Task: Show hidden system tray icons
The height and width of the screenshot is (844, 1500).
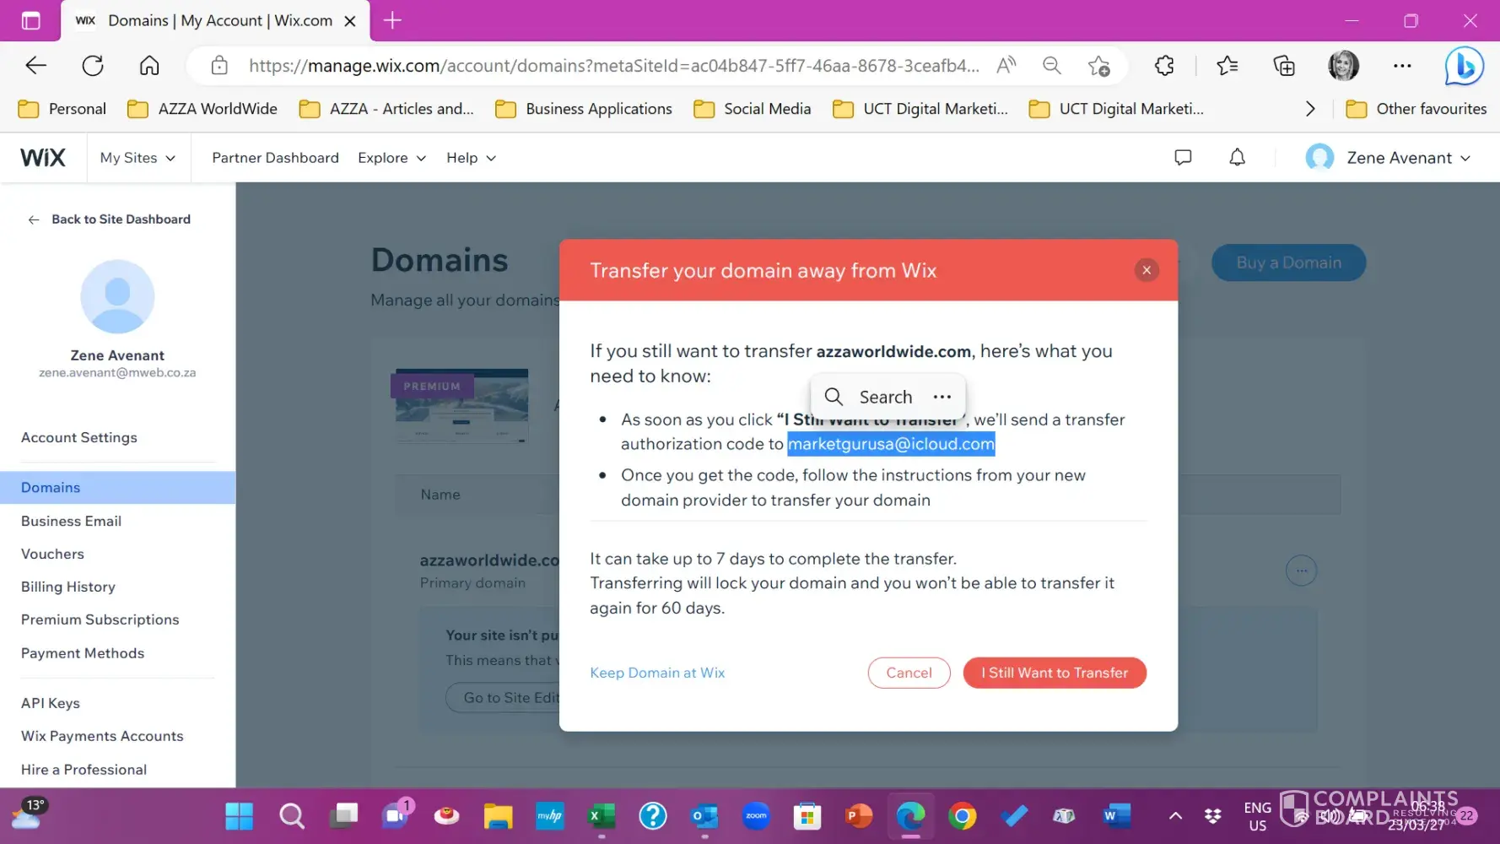Action: (1175, 816)
